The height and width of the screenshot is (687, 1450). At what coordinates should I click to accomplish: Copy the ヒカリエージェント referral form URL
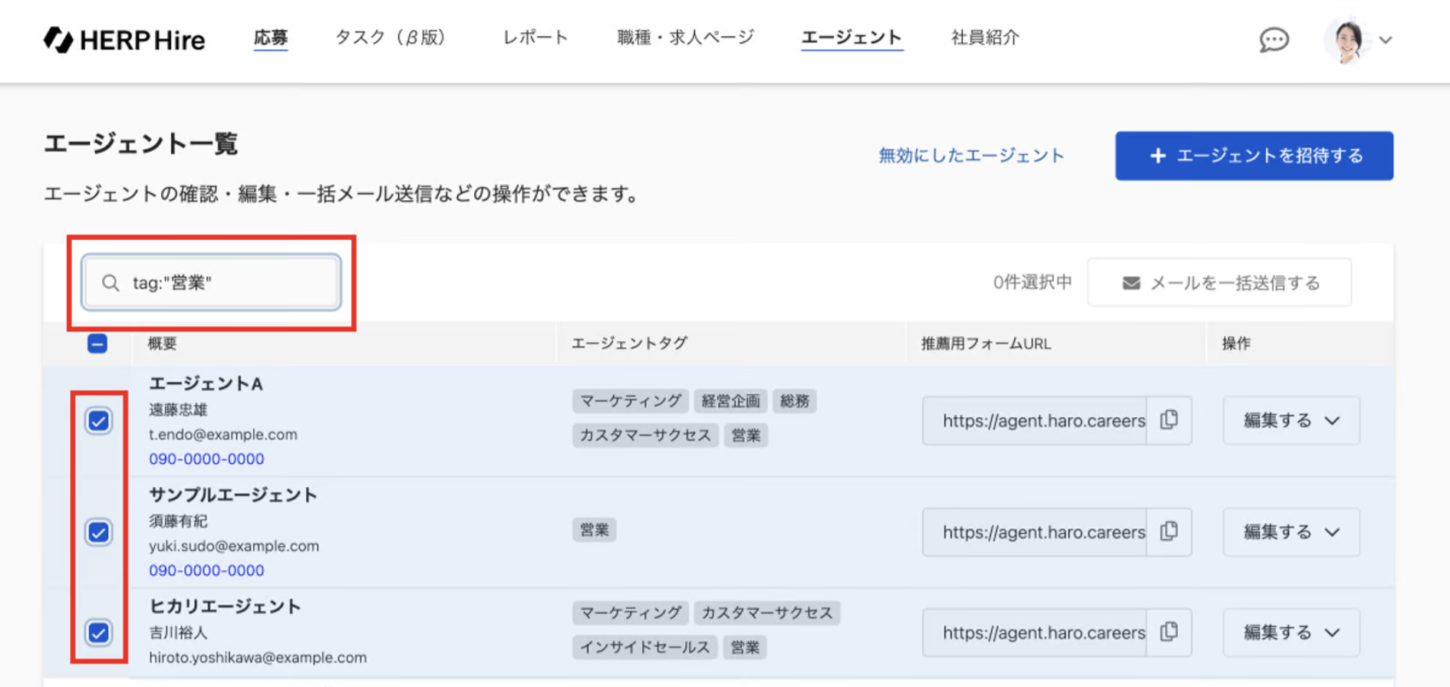[1168, 632]
